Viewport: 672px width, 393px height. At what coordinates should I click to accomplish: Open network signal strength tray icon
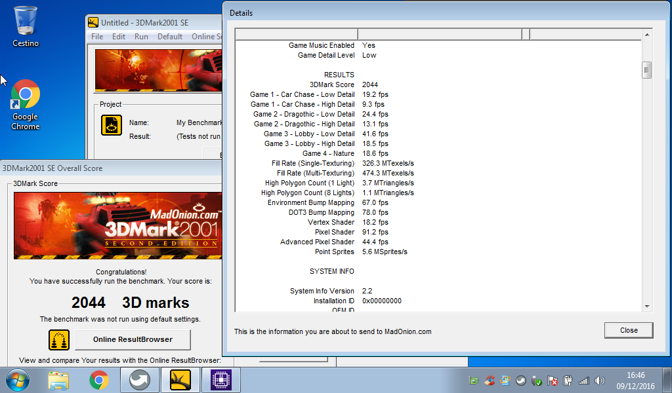click(583, 380)
